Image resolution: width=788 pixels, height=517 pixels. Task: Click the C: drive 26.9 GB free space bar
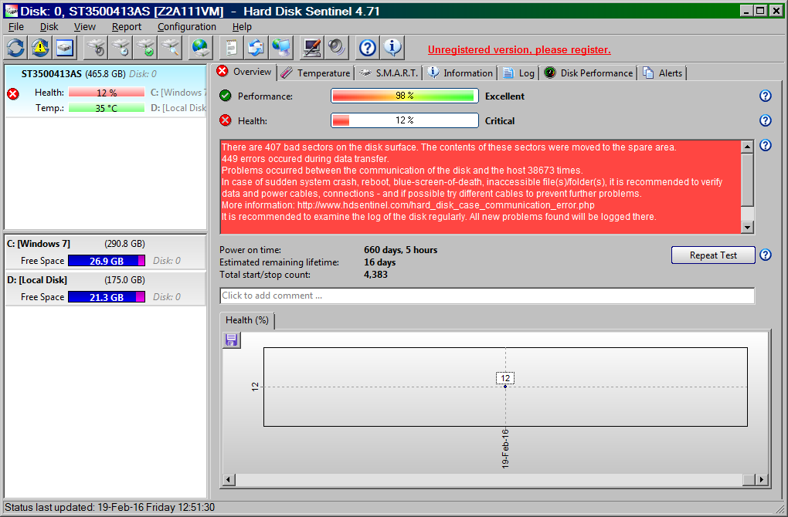click(x=107, y=261)
